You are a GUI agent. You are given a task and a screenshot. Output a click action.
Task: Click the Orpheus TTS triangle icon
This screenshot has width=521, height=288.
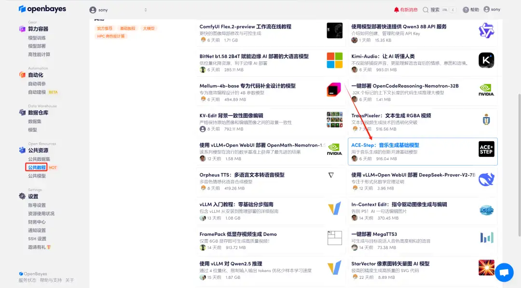pos(331,175)
